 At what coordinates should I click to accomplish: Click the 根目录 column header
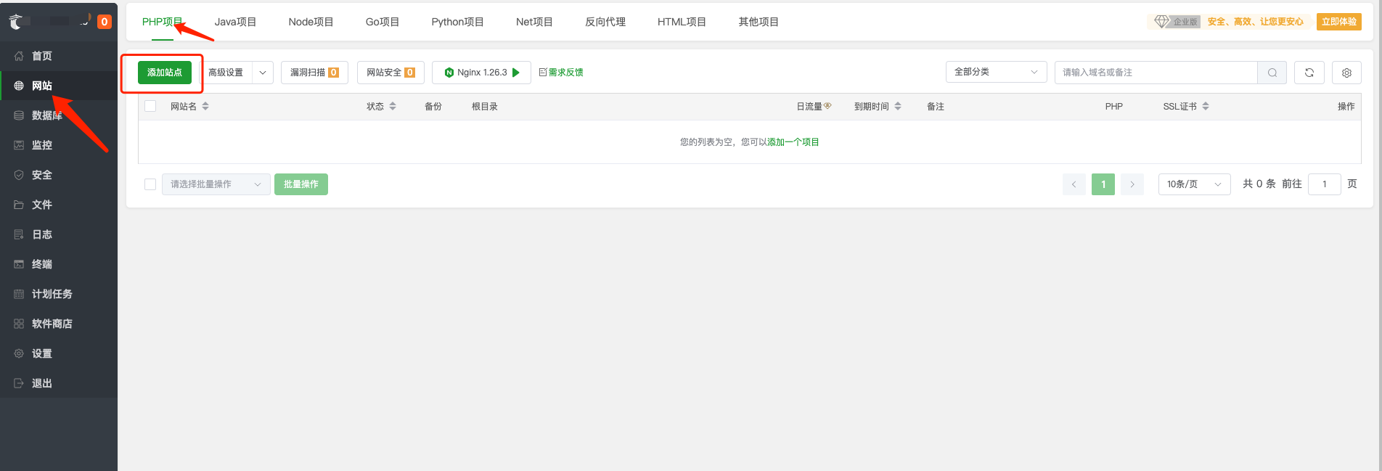point(485,107)
